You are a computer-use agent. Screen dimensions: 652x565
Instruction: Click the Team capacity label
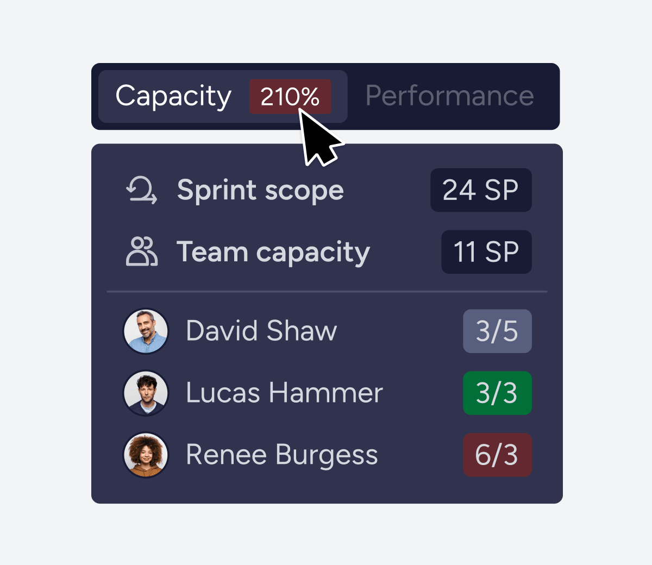273,252
